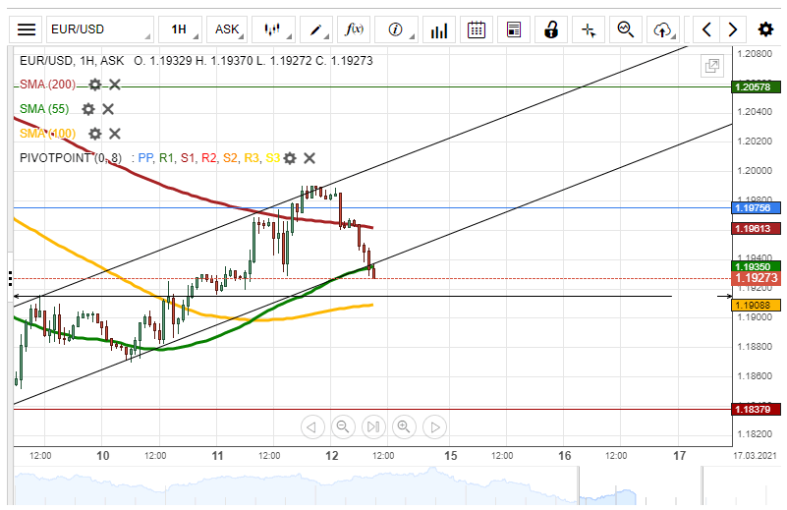This screenshot has width=787, height=510.
Task: Change the 1H timeframe dropdown
Action: (x=180, y=29)
